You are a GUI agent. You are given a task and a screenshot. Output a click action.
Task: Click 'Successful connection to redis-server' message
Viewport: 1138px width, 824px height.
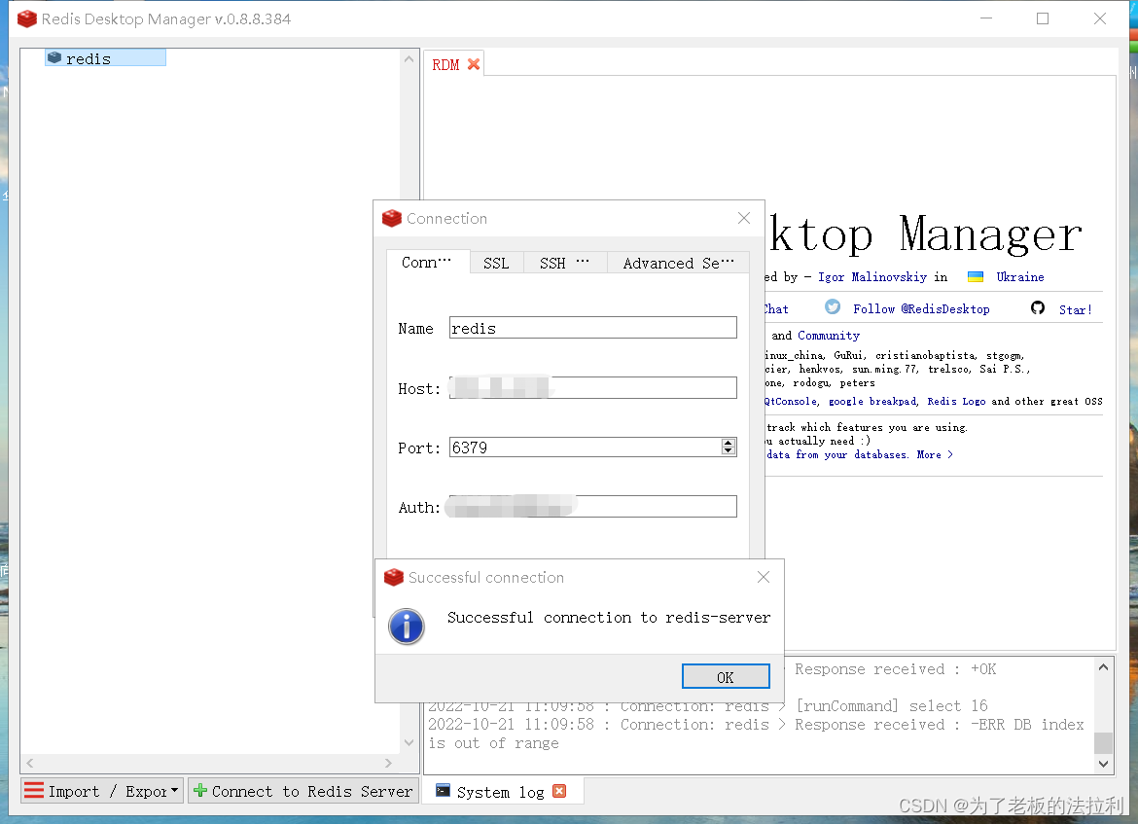pyautogui.click(x=608, y=618)
